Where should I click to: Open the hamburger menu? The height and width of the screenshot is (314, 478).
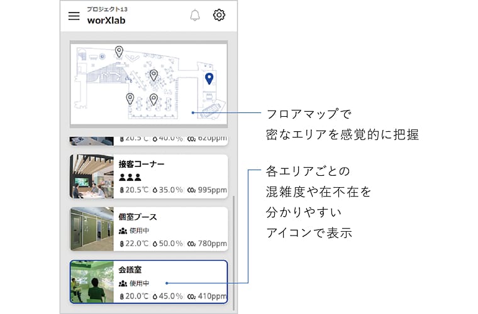[x=74, y=16]
